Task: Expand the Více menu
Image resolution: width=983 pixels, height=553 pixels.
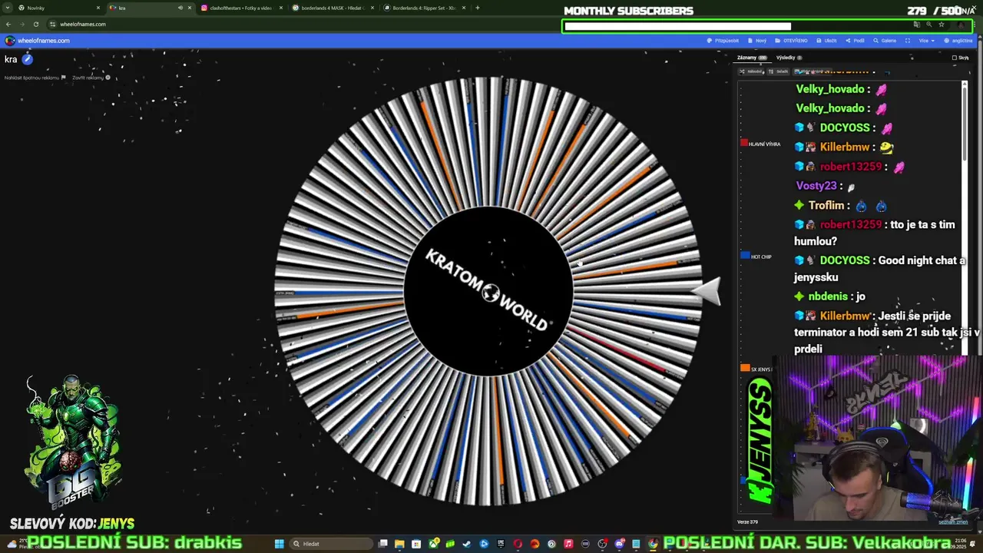Action: (926, 41)
